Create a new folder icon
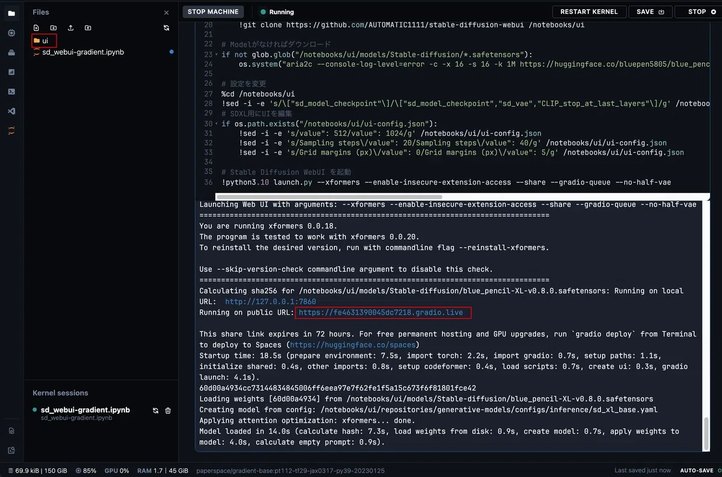 tap(54, 28)
